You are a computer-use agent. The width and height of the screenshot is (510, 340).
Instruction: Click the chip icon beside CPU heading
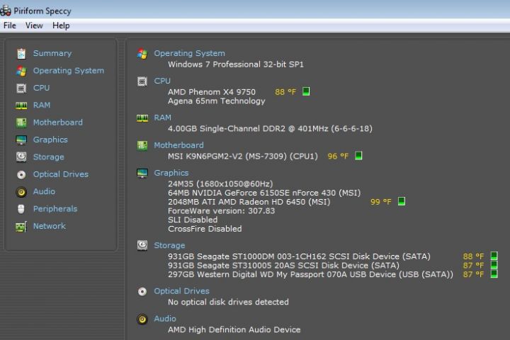pyautogui.click(x=142, y=81)
